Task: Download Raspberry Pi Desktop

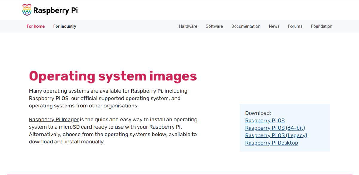Action: point(271,143)
